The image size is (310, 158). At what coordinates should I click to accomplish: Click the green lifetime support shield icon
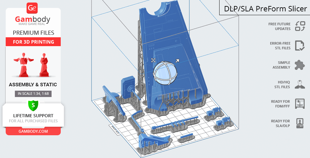[x=33, y=105]
